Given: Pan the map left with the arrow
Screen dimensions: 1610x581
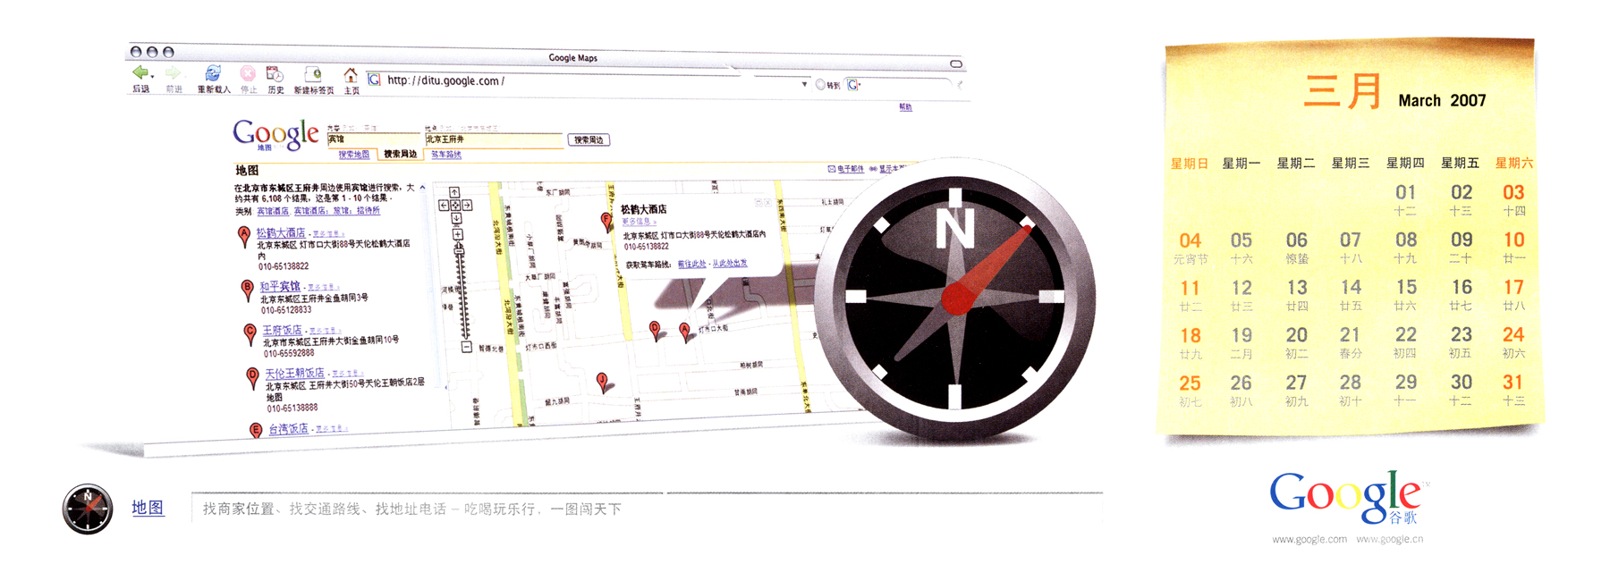Looking at the screenshot, I should (444, 206).
